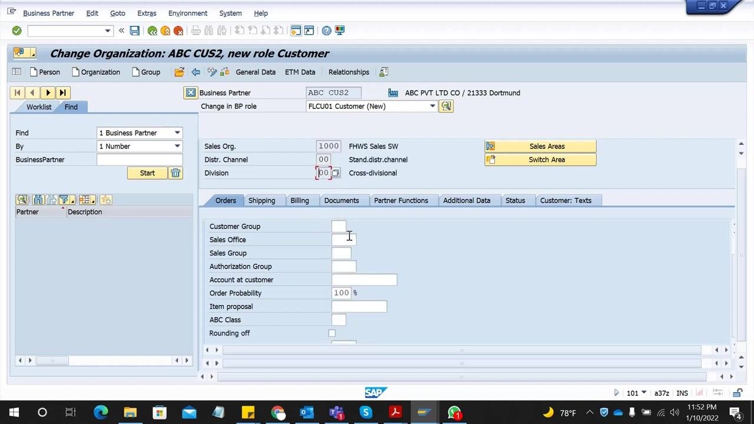754x424 pixels.
Task: Open the Change in BP role dropdown
Action: click(432, 106)
